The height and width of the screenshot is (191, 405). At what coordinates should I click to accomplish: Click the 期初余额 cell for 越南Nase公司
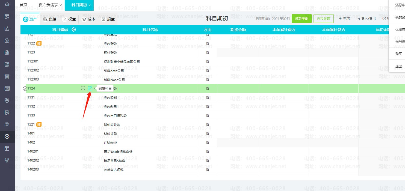coord(238,79)
